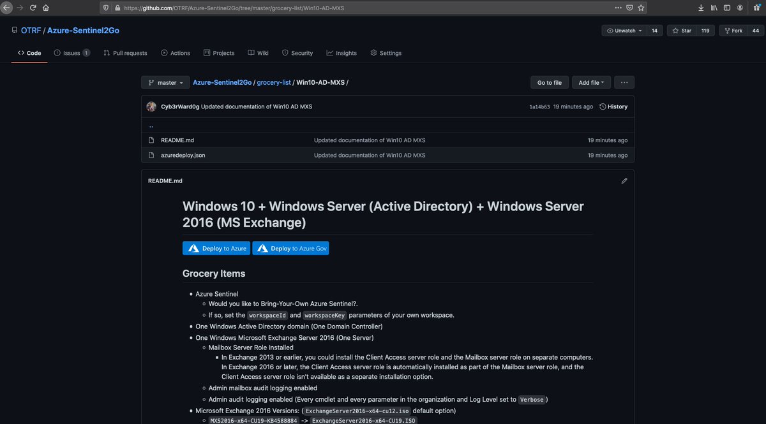Click the file icon next to README.md

point(151,140)
